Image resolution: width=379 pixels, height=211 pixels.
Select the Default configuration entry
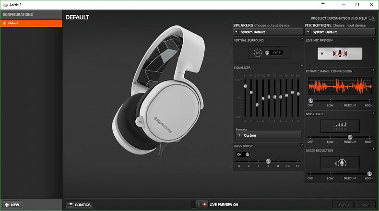pos(31,23)
